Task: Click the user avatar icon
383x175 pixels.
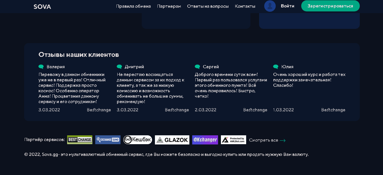Action: tap(270, 6)
